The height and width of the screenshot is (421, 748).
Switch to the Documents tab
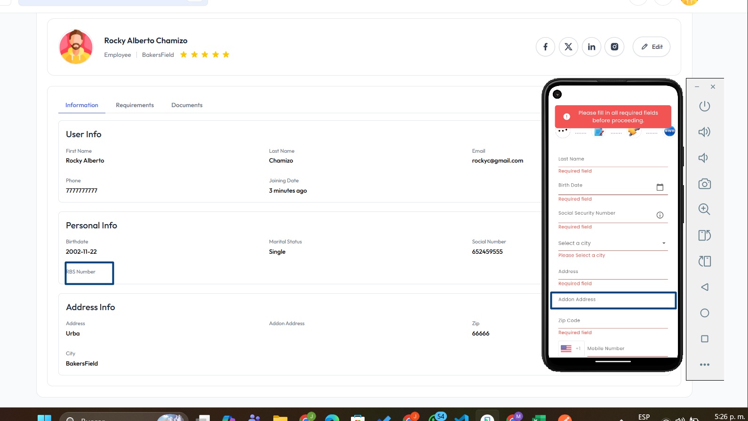[187, 105]
